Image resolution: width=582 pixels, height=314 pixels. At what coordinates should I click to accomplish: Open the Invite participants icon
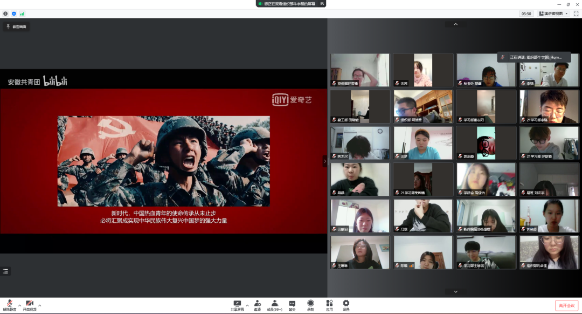pos(258,305)
